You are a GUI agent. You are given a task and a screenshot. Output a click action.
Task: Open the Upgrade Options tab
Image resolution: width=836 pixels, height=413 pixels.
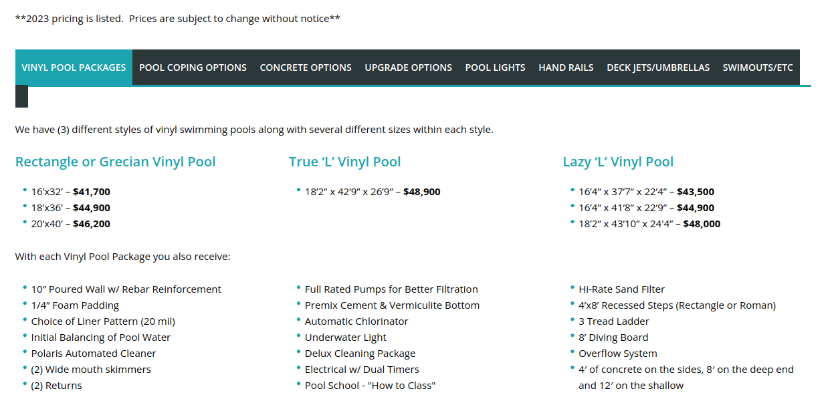click(409, 67)
